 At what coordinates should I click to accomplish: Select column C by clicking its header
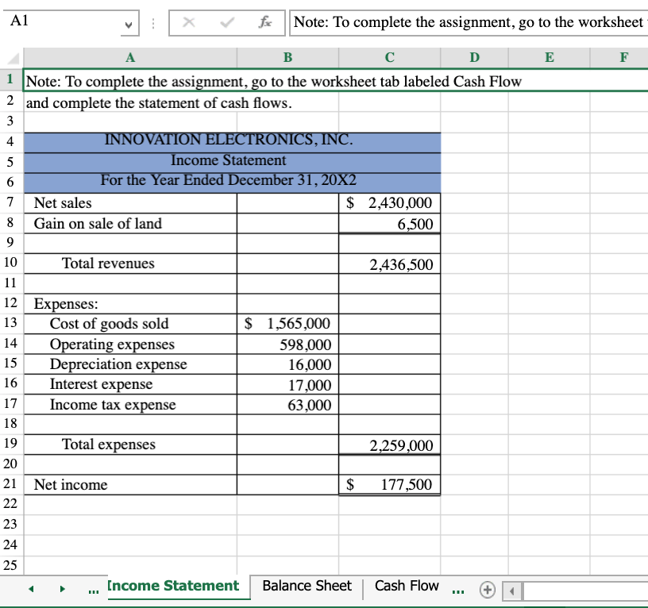[x=389, y=57]
